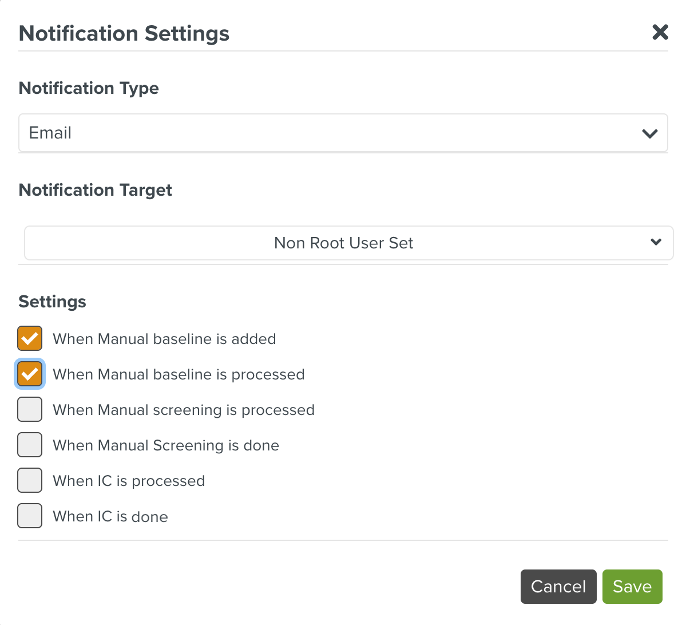
Task: Enable When IC is processed
Action: (29, 480)
